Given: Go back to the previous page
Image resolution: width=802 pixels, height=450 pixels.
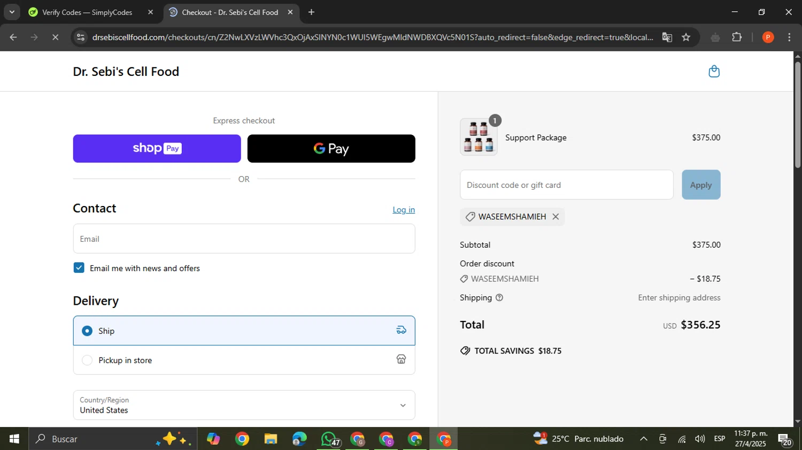Looking at the screenshot, I should coord(13,37).
